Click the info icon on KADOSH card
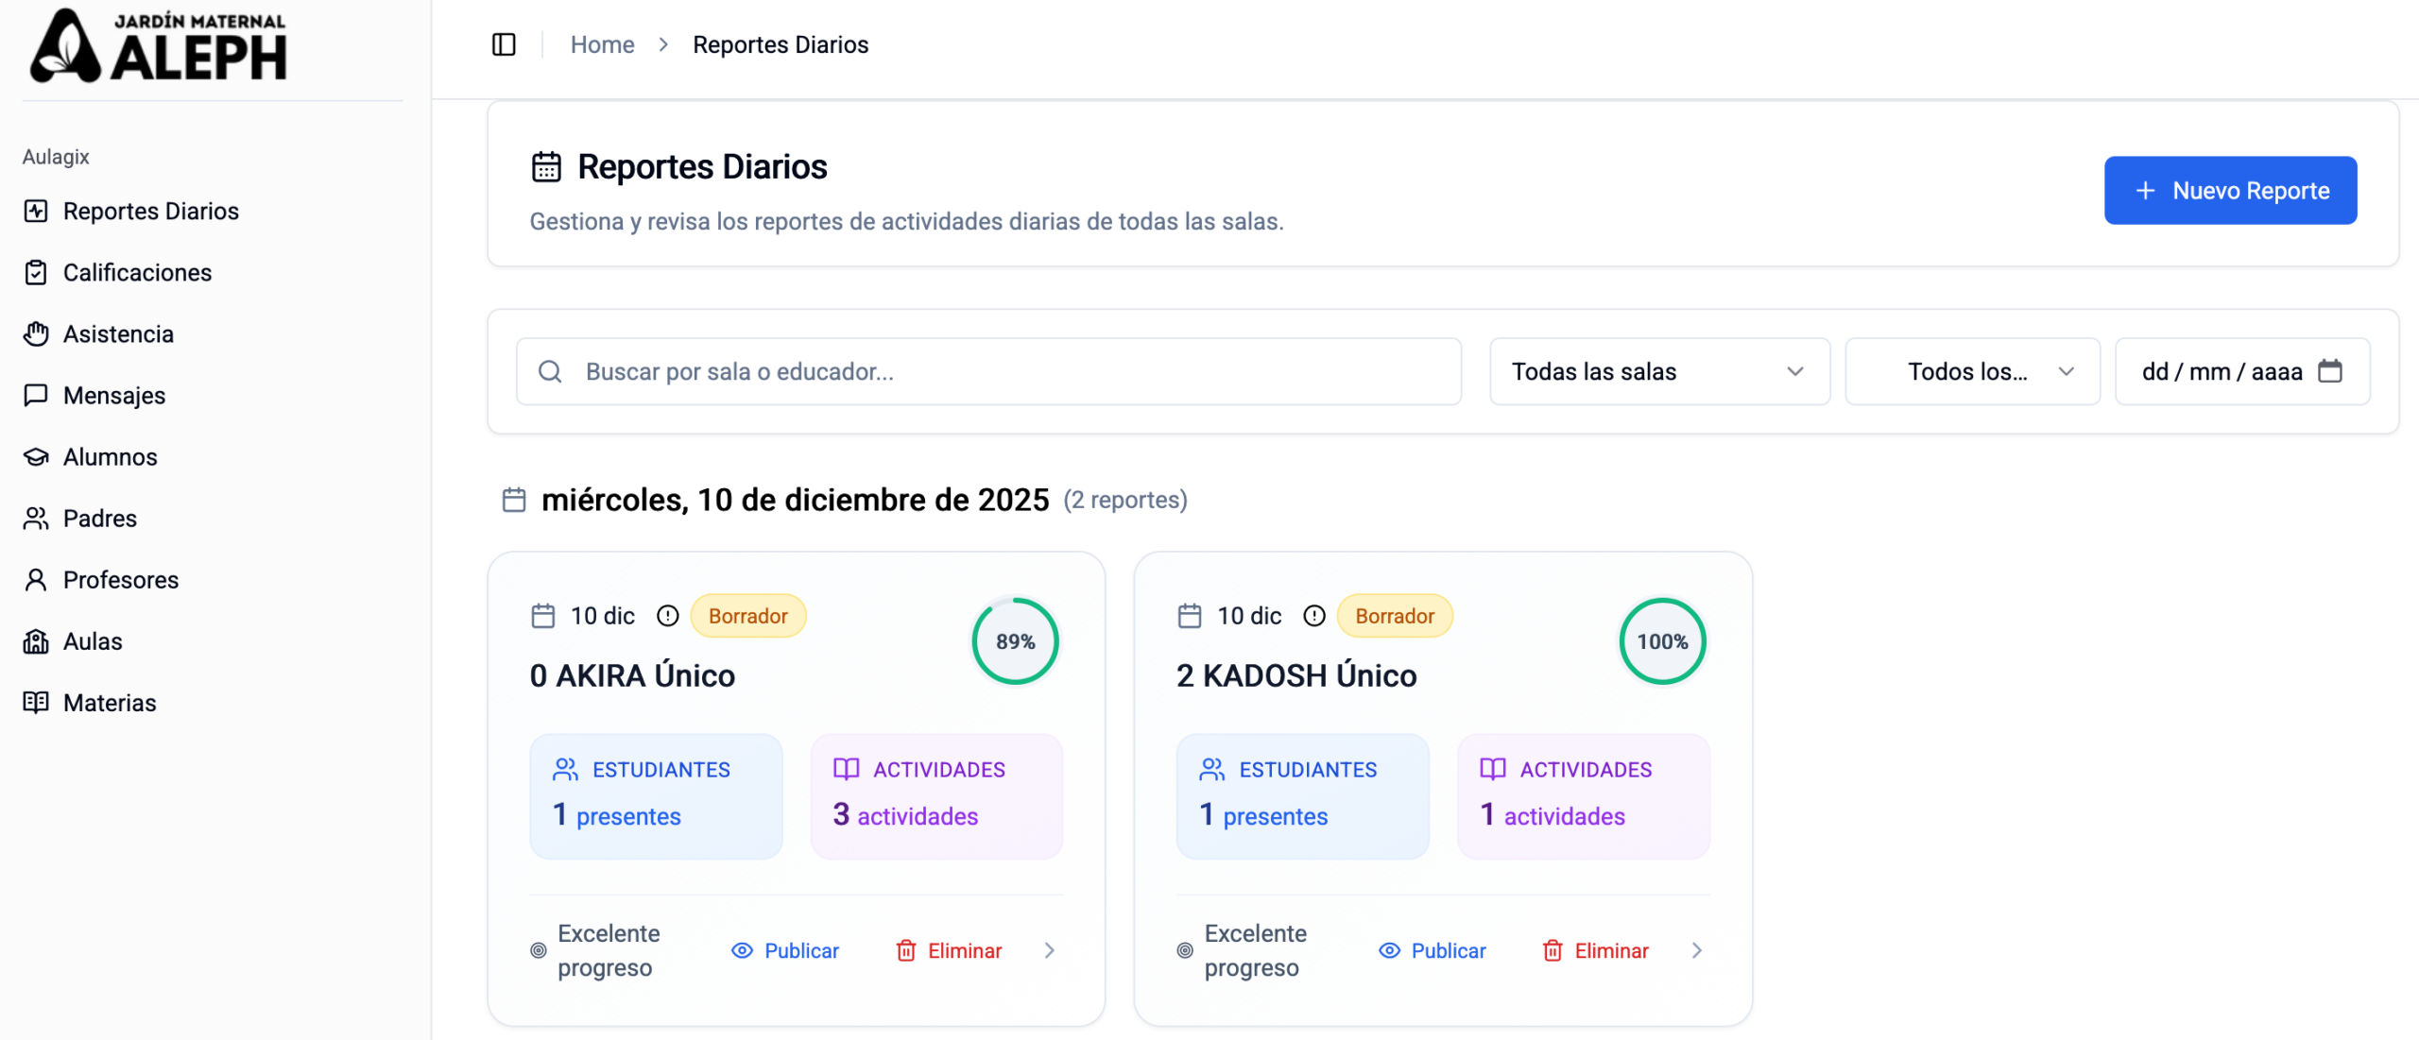The height and width of the screenshot is (1040, 2419). pyautogui.click(x=1313, y=616)
